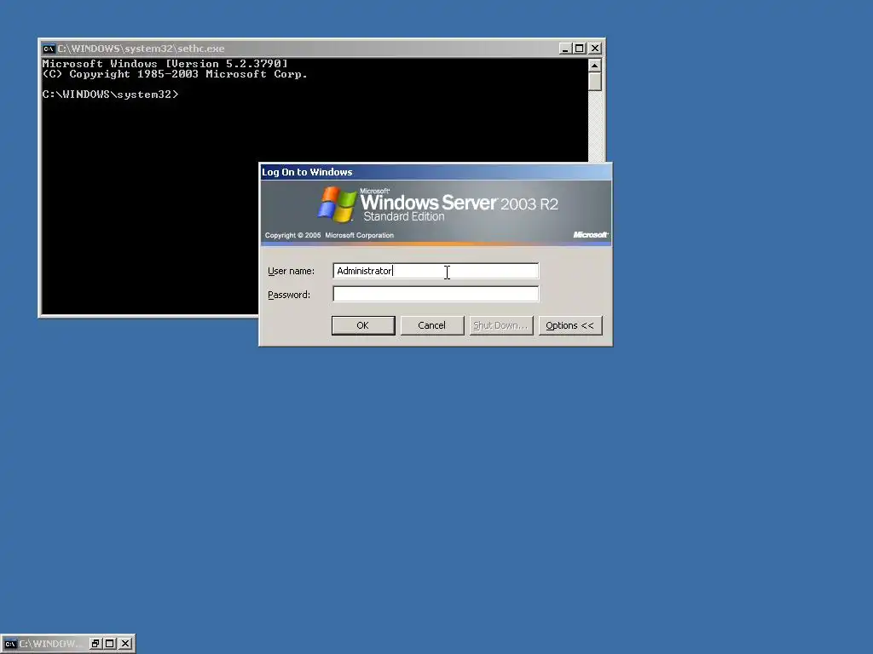Click the OK button in logon dialog
This screenshot has width=873, height=654.
pos(363,325)
